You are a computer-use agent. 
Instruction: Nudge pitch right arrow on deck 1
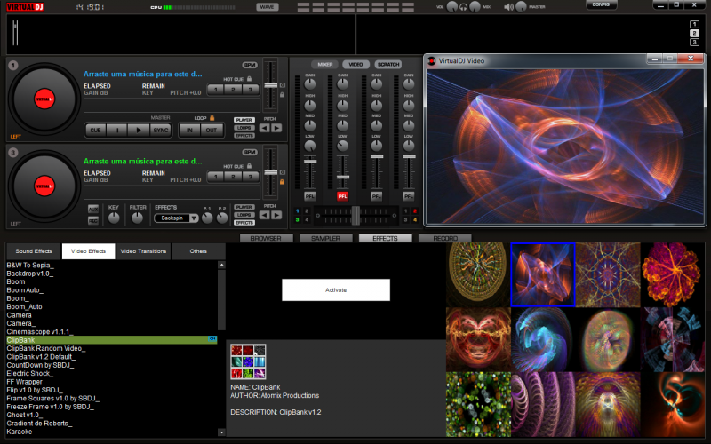pos(276,128)
